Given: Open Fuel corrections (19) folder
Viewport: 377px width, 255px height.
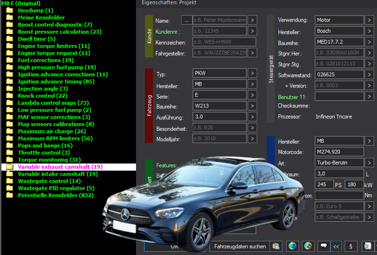Looking at the screenshot, I should [x=46, y=60].
